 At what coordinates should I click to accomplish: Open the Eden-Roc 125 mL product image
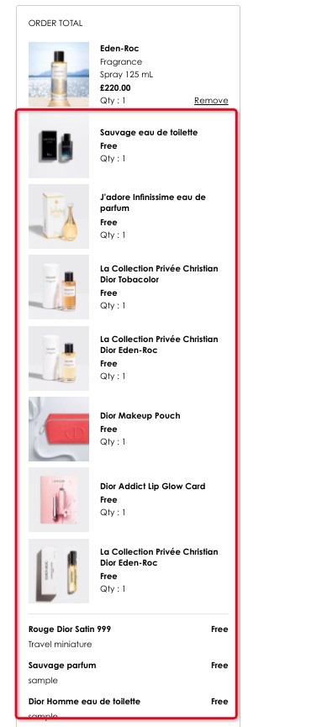(x=59, y=74)
